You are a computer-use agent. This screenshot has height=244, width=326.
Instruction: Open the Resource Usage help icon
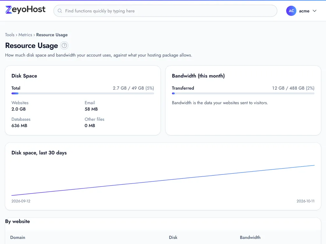(64, 45)
